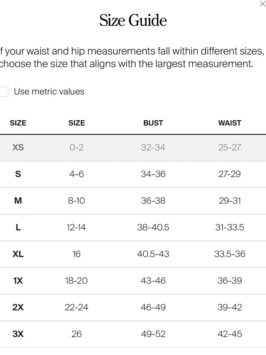This screenshot has height=355, width=266.
Task: Pick the L size row label
Action: 18,227
